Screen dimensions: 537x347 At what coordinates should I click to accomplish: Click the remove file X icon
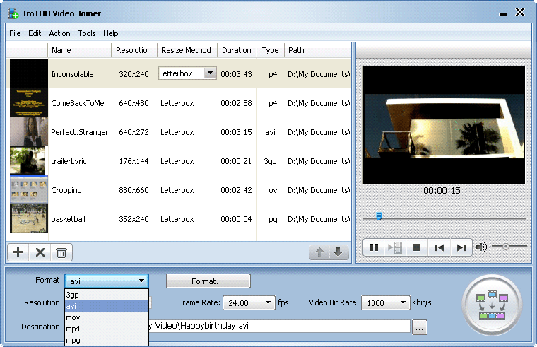[40, 252]
